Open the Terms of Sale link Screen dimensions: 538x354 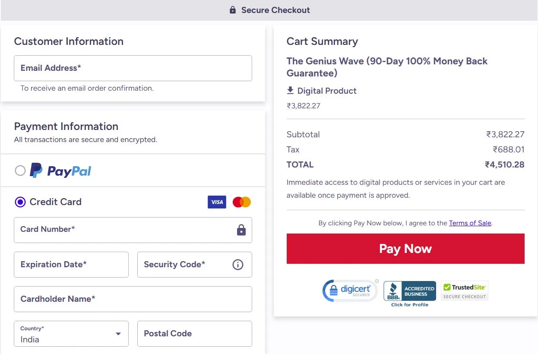(x=470, y=223)
